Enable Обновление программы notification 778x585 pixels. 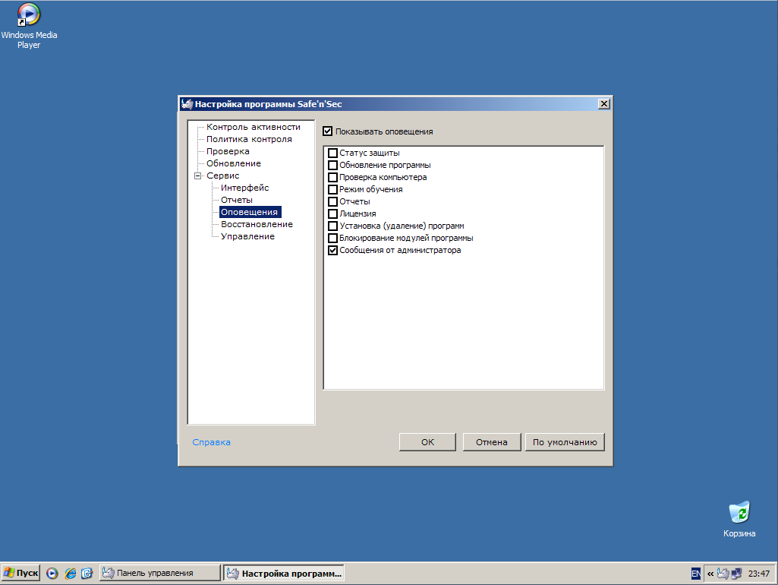pyautogui.click(x=333, y=165)
